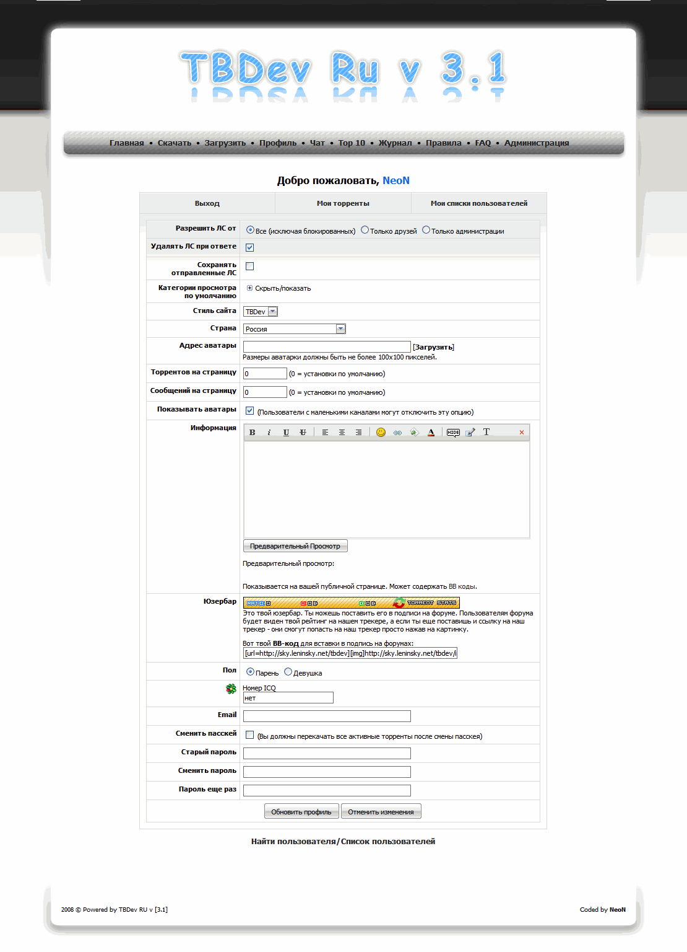The height and width of the screenshot is (952, 687).
Task: Open Правила in the navigation bar
Action: [x=444, y=143]
